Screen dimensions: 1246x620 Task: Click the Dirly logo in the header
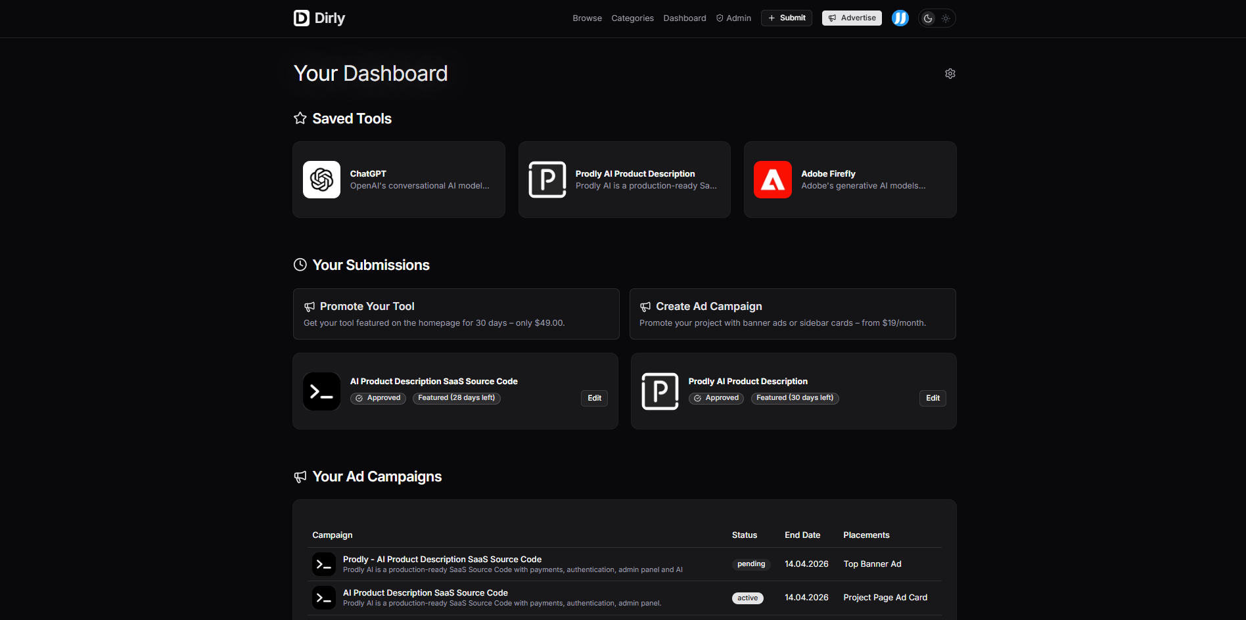[x=319, y=18]
